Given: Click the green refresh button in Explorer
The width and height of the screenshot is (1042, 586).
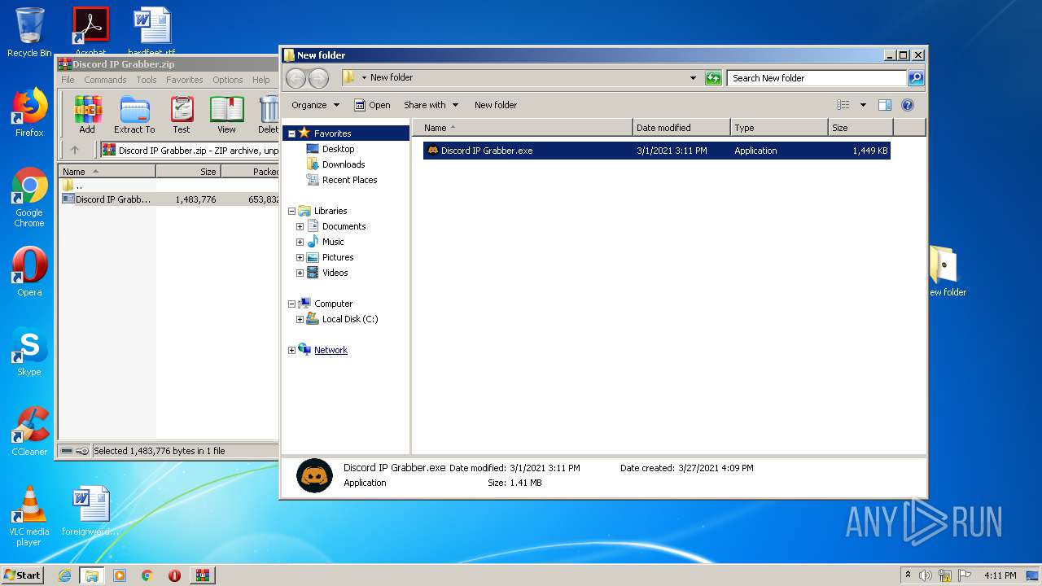Looking at the screenshot, I should [713, 78].
